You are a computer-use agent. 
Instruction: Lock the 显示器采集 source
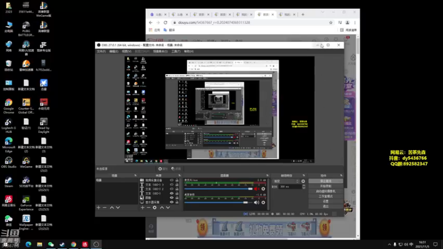click(177, 202)
